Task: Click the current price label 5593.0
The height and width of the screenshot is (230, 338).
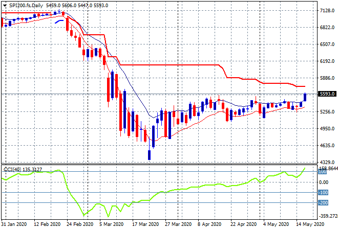Action: [x=327, y=94]
